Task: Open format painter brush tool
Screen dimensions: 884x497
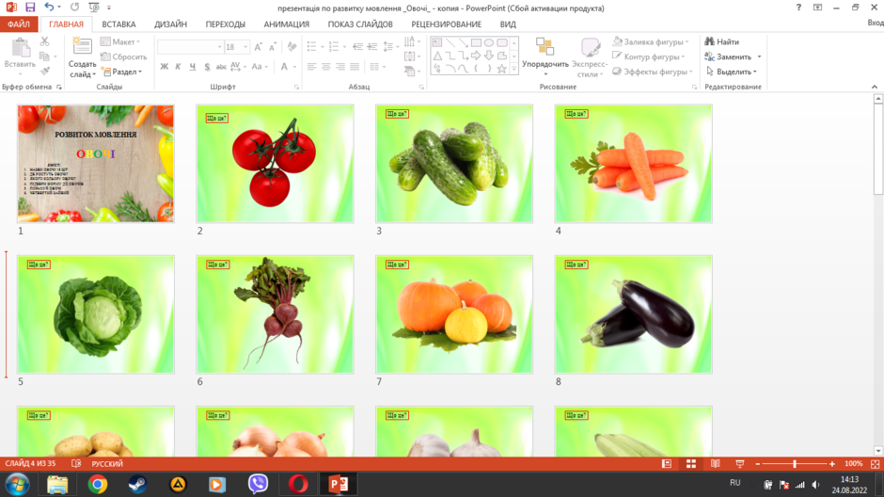Action: pyautogui.click(x=44, y=72)
